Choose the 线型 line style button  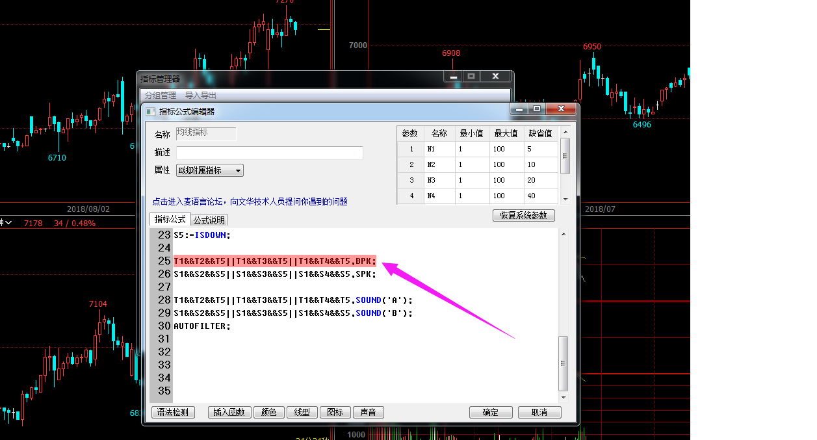coord(302,412)
